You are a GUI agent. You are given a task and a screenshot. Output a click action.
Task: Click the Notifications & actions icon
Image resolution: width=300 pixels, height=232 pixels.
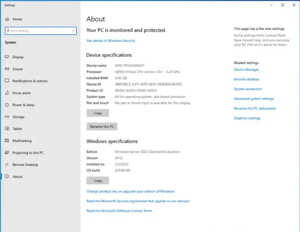(7, 81)
